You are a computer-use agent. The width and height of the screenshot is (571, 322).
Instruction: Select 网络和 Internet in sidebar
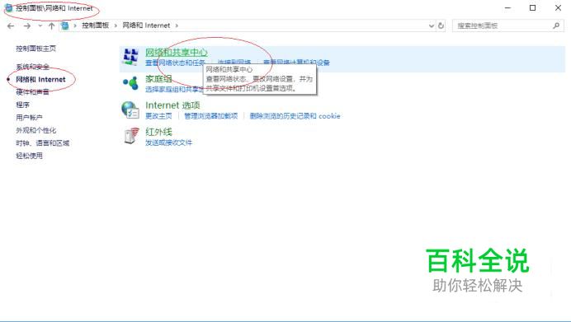[40, 79]
